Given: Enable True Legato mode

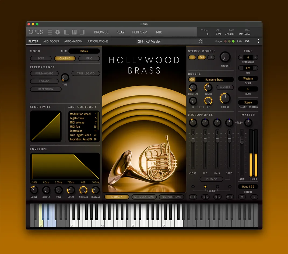Looking at the screenshot, I should pyautogui.click(x=86, y=73).
